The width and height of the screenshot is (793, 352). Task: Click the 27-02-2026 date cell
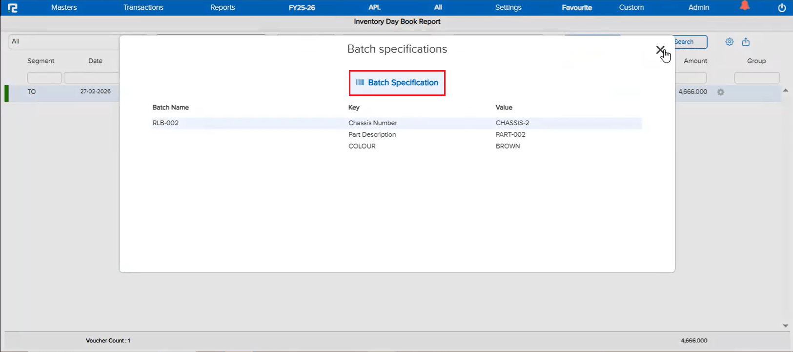96,92
